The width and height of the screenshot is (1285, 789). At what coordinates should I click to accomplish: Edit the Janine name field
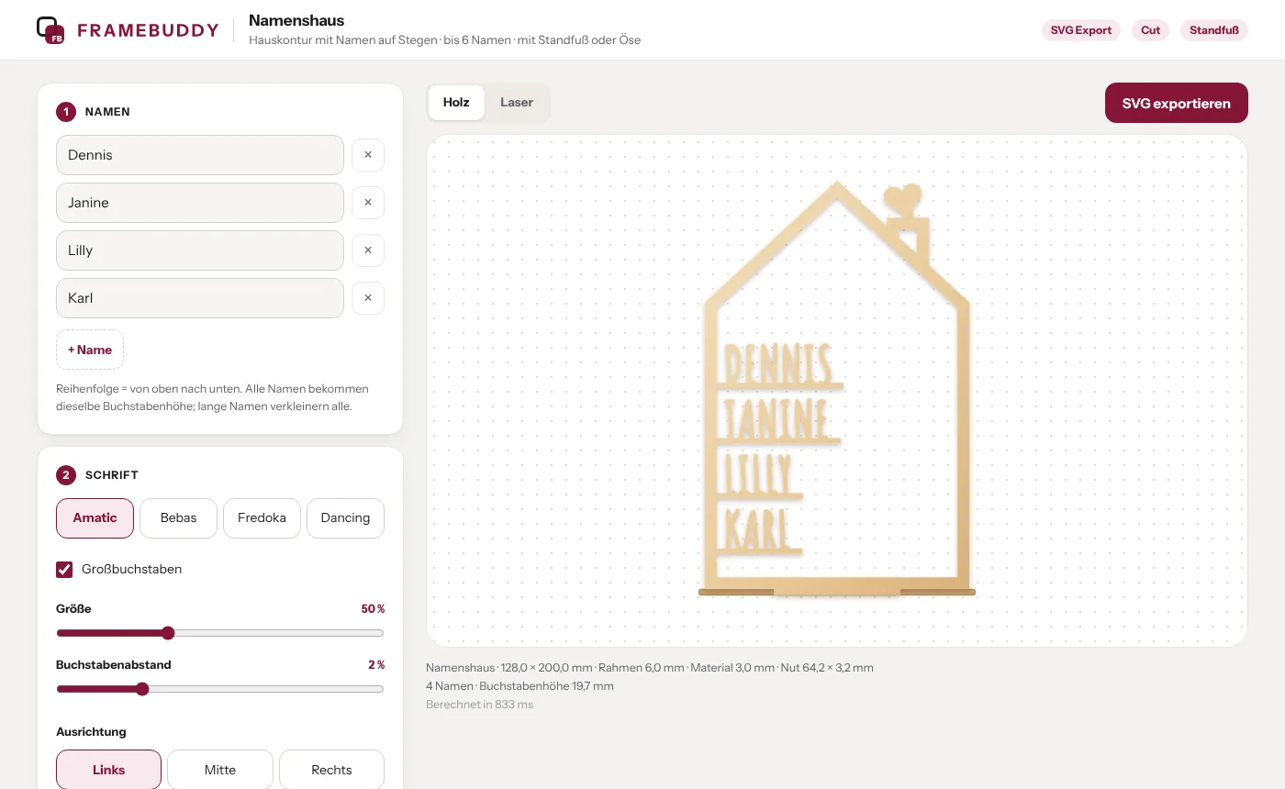click(200, 203)
